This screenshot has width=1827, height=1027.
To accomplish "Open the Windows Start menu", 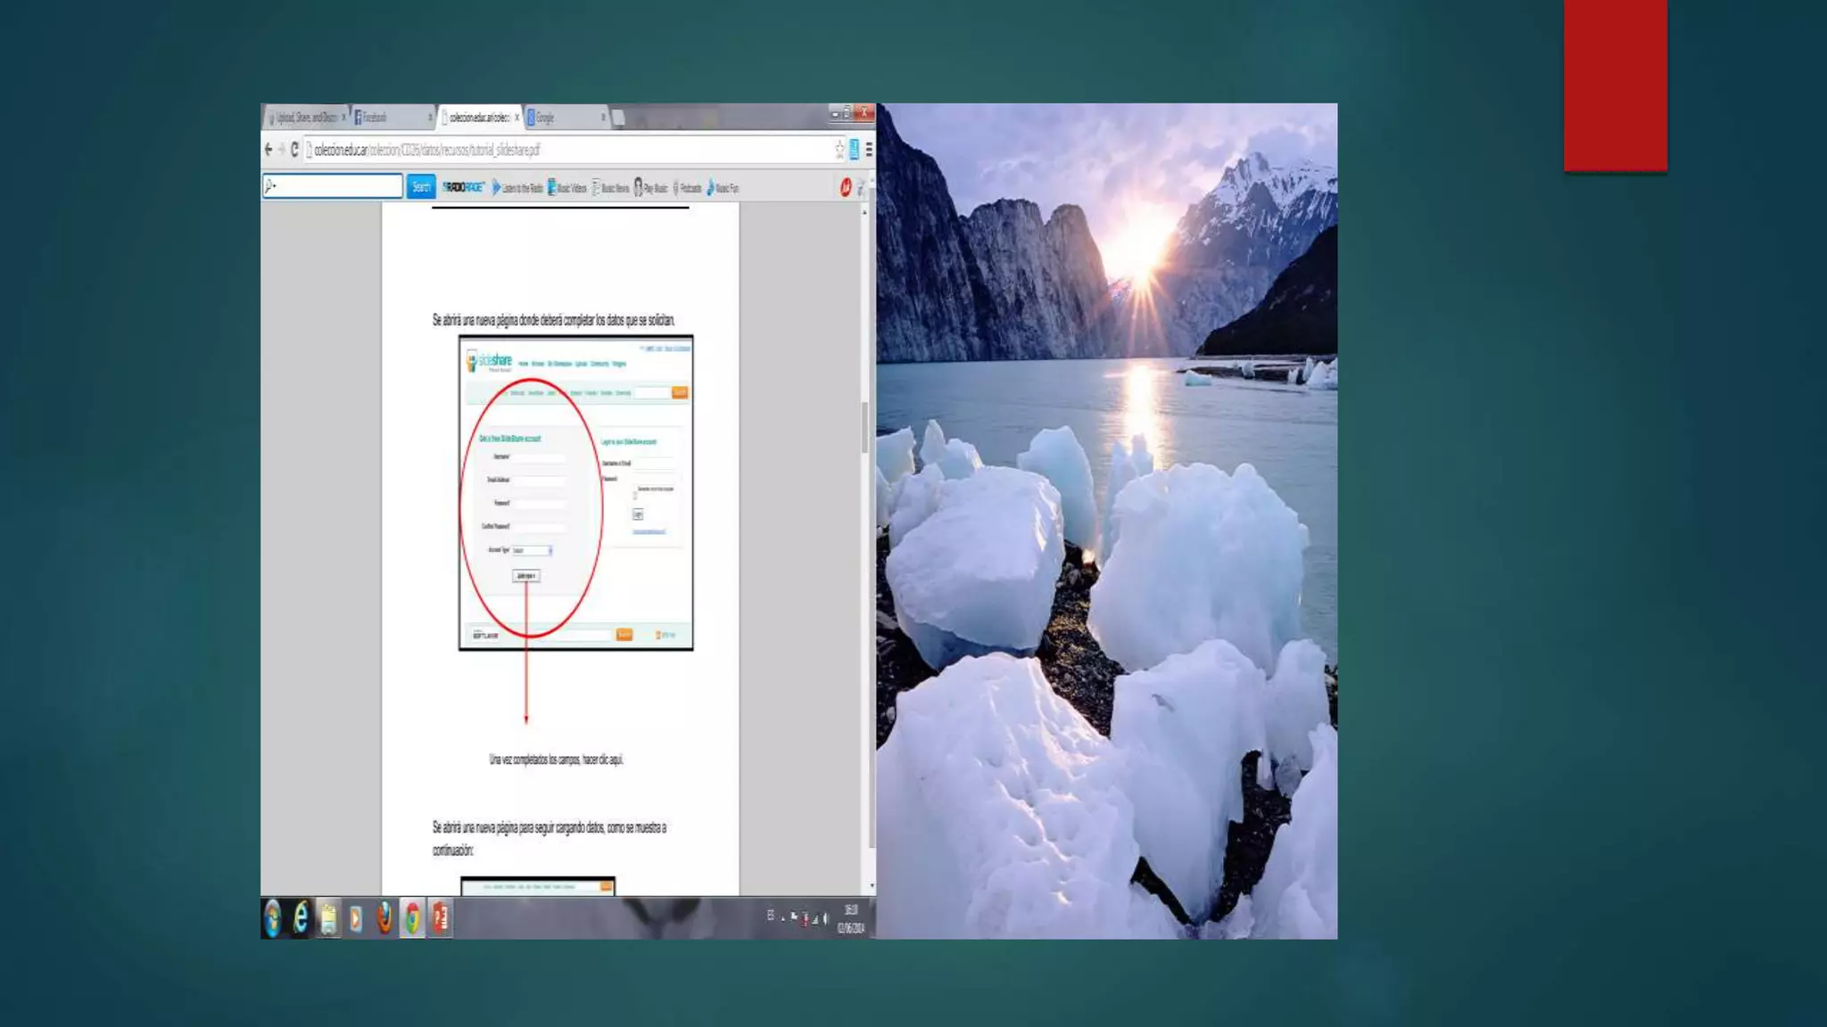I will click(x=272, y=918).
